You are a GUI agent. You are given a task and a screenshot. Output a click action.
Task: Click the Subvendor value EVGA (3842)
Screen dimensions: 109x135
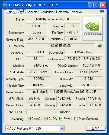coord(84,52)
